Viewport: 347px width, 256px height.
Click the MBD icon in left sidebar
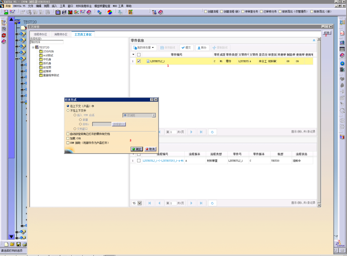(x=4, y=22)
